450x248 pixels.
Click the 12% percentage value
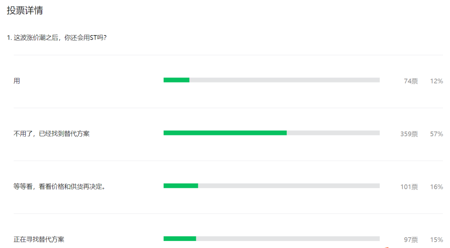[436, 81]
